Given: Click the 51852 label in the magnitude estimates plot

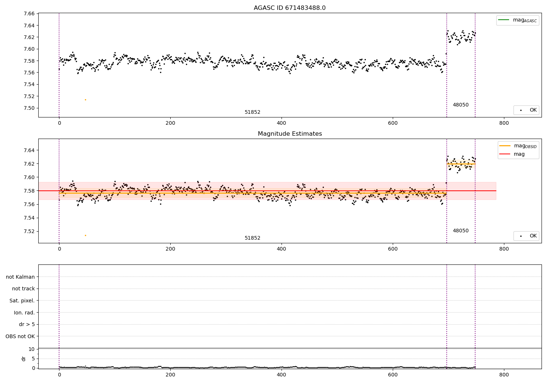Looking at the screenshot, I should coord(252,238).
